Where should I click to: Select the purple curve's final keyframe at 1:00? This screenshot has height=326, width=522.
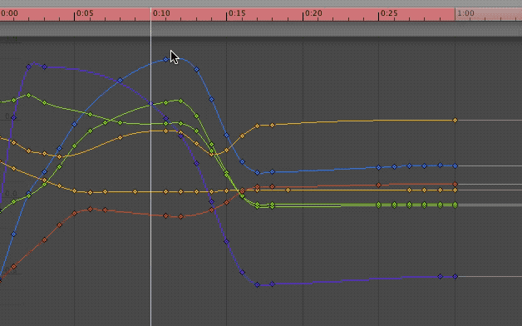[x=455, y=276]
